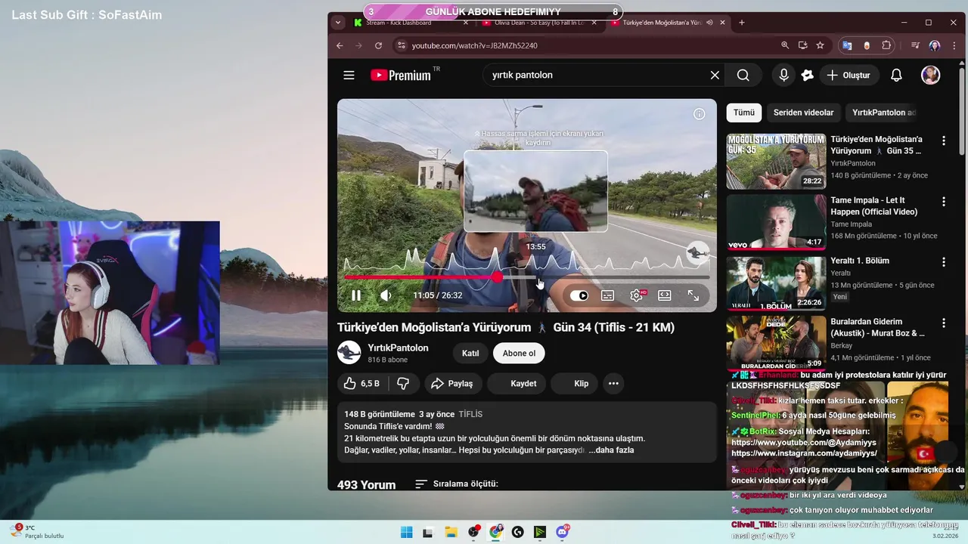Open options menu for Yeraltı 1. Bölüm
This screenshot has width=968, height=544.
tap(943, 262)
